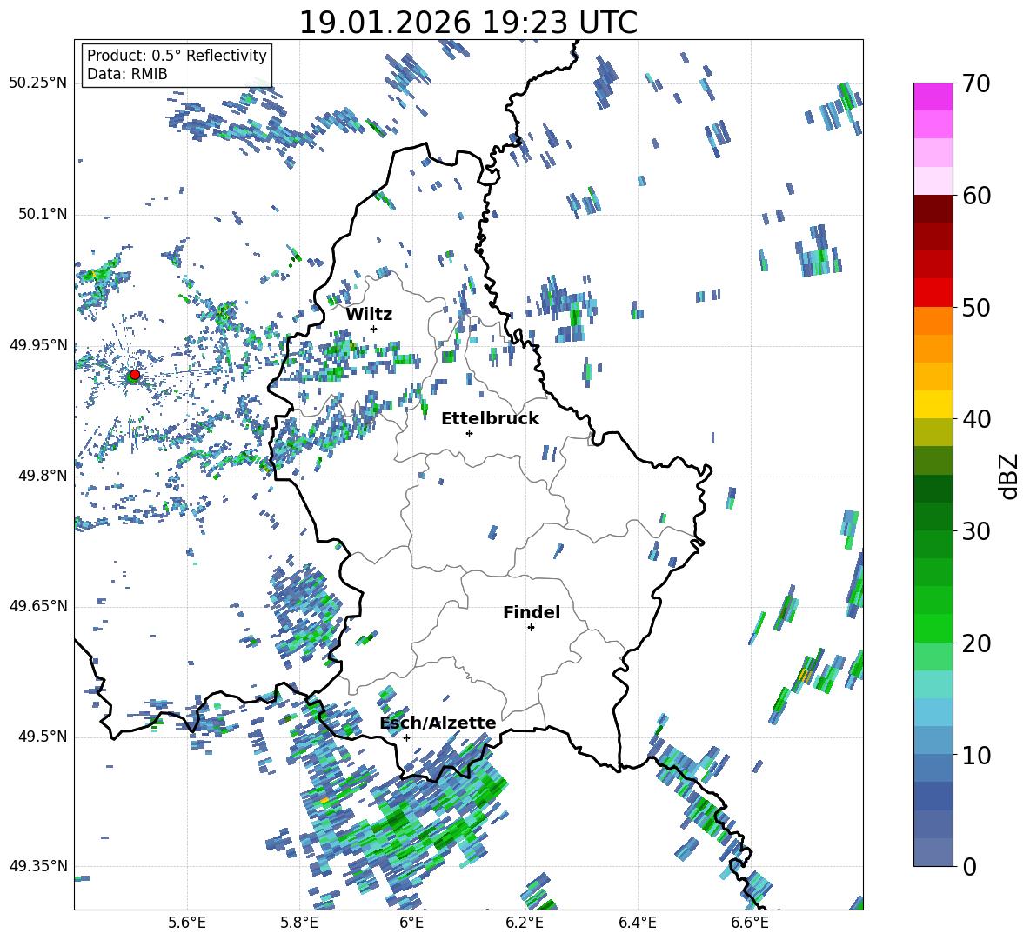The width and height of the screenshot is (1030, 940).
Task: Click the dBZ colorbar axis label
Action: tap(1010, 476)
